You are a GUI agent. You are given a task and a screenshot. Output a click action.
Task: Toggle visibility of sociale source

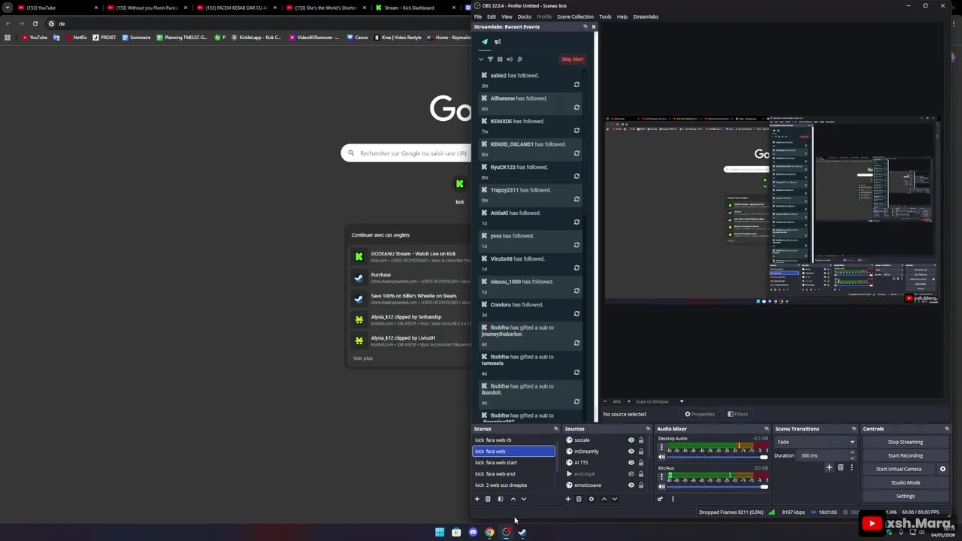[x=631, y=440]
